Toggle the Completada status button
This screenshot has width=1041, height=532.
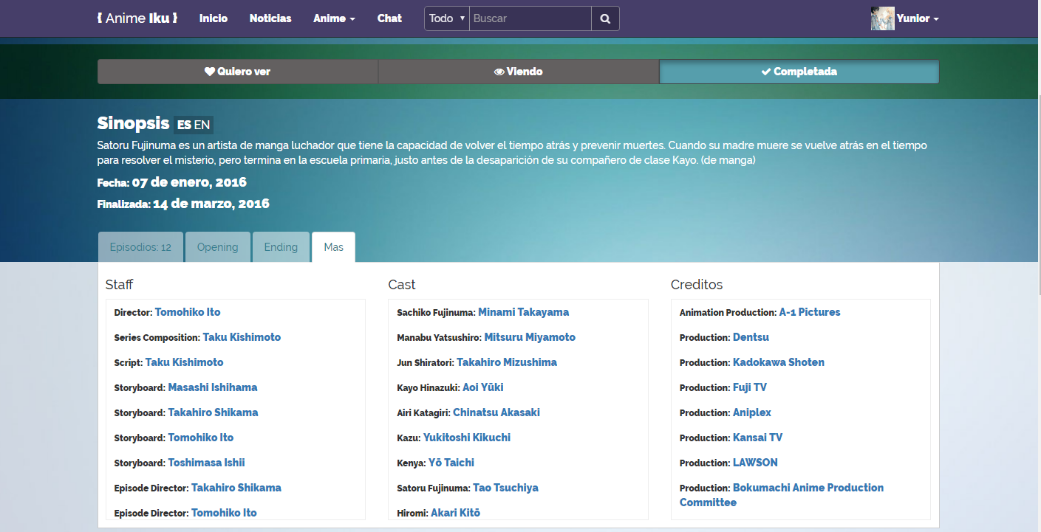click(x=799, y=72)
